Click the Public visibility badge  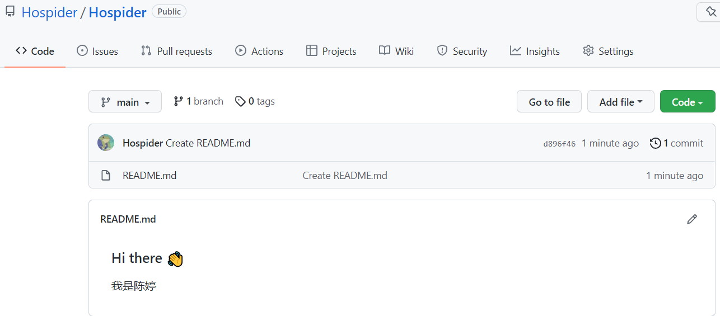coord(169,11)
